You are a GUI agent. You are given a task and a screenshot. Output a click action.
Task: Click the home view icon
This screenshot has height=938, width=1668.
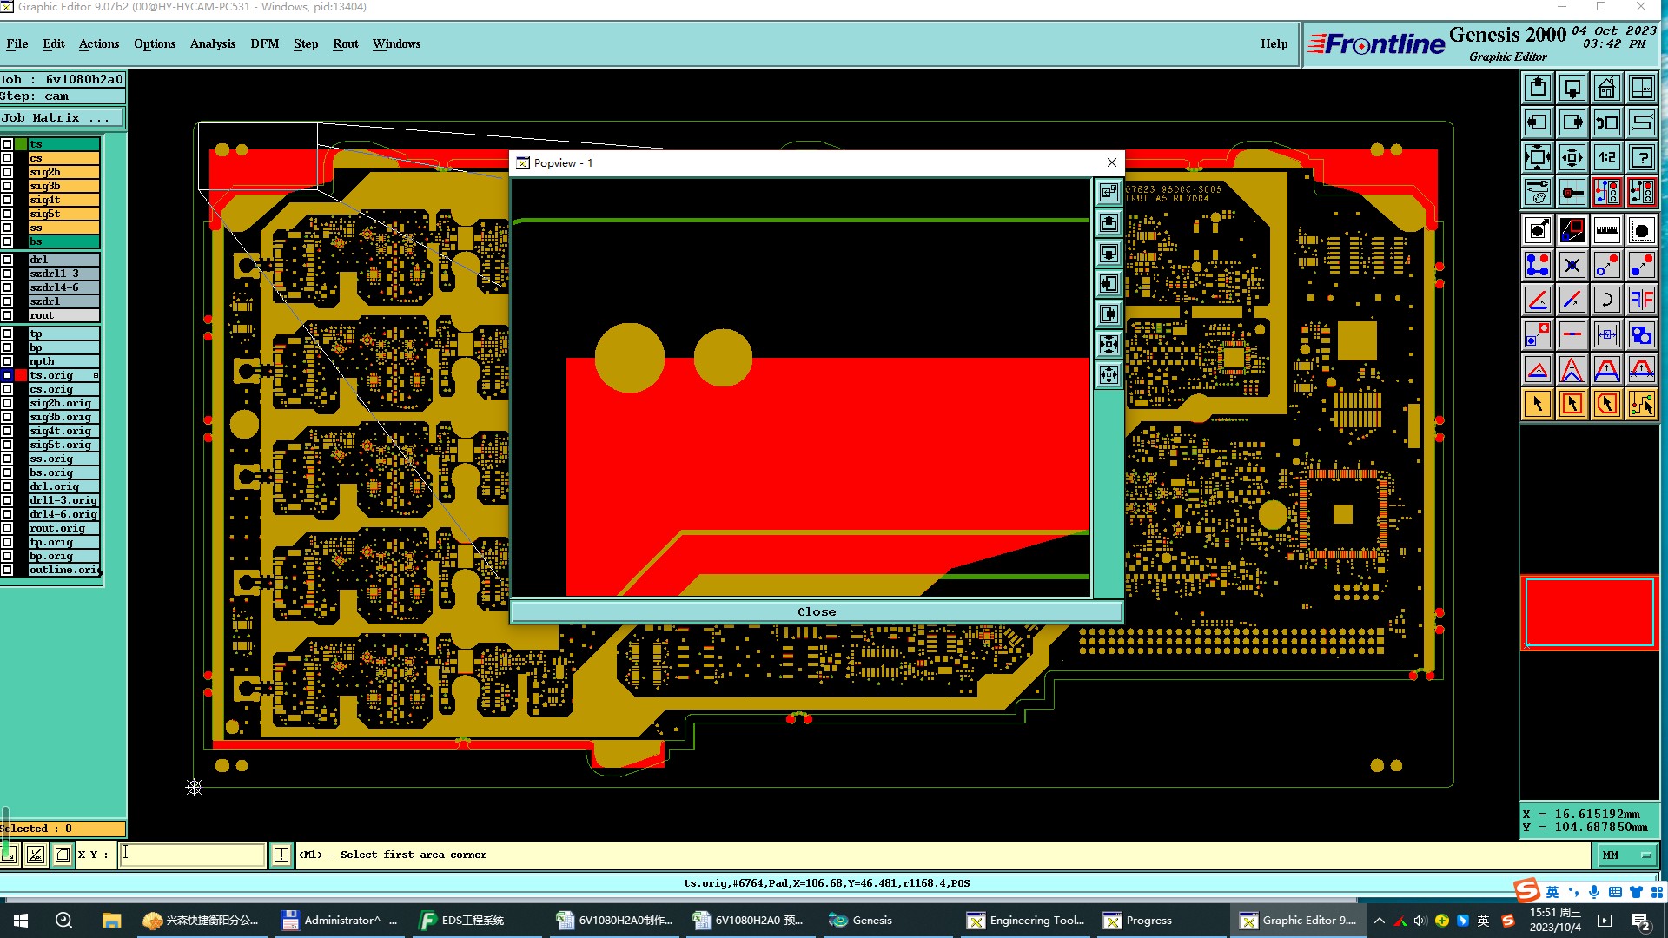[1607, 88]
